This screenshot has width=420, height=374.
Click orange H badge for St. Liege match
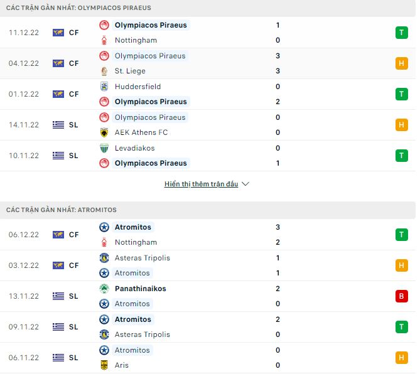click(x=402, y=63)
